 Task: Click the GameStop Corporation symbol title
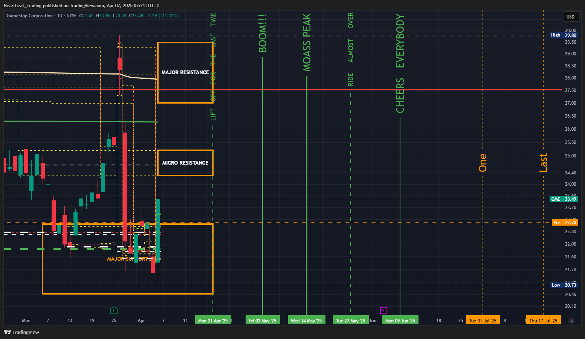click(x=30, y=16)
